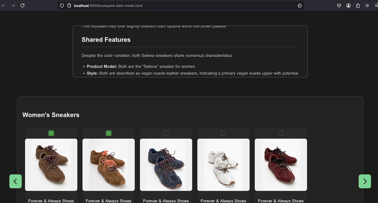Go forward with the browser forward arrow
The height and width of the screenshot is (203, 378).
click(13, 6)
